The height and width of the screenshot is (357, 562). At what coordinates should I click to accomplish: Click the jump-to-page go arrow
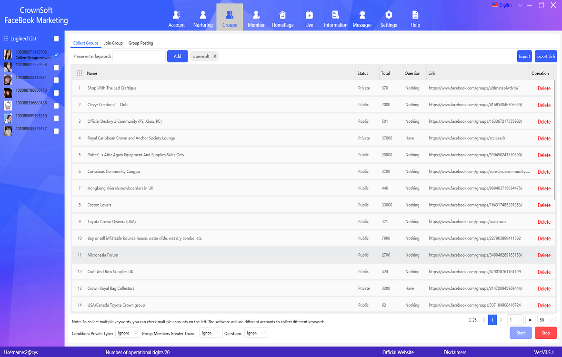(530, 320)
